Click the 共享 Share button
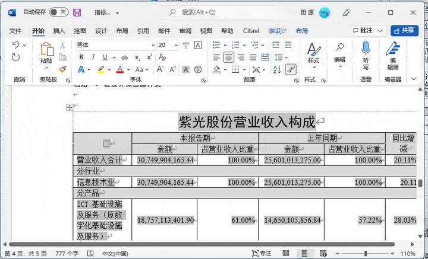The height and width of the screenshot is (259, 428). (x=405, y=31)
